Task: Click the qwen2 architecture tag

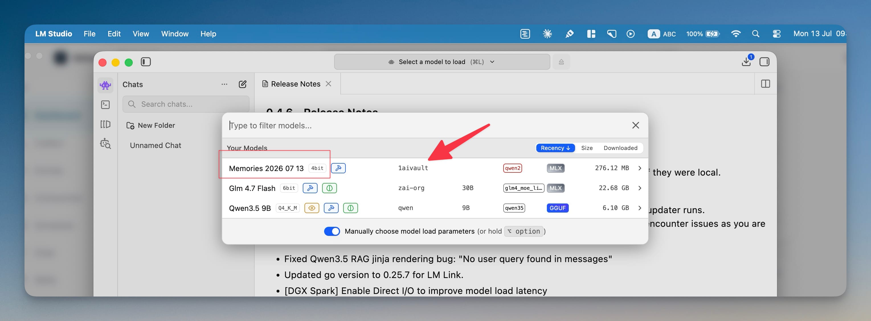Action: [x=513, y=168]
